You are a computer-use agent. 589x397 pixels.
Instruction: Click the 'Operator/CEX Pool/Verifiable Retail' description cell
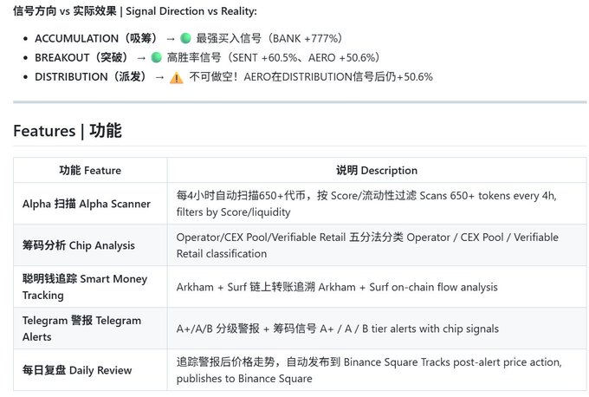[377, 245]
